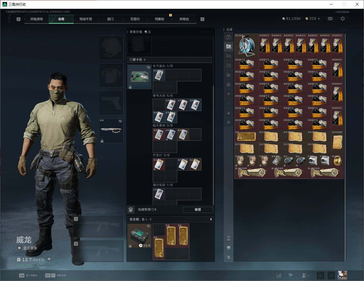Open the warehouse sidebar gear settings
Image resolution: width=364 pixels, height=281 pixels.
coord(229,122)
